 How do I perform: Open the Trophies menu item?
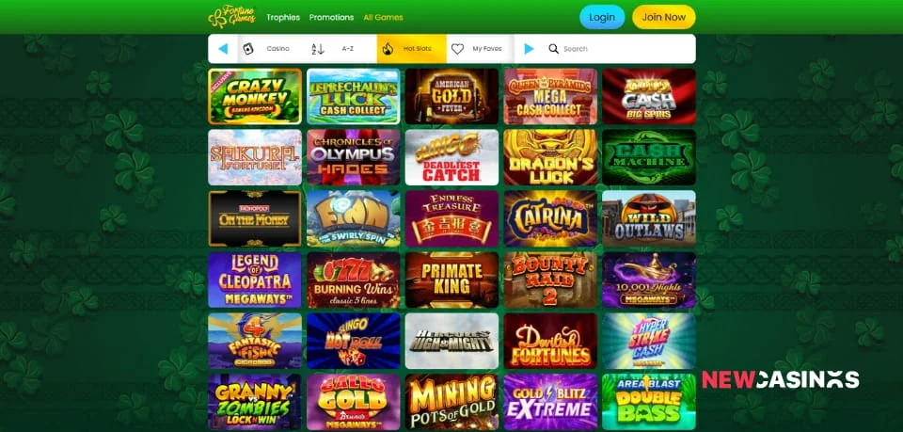tap(283, 17)
